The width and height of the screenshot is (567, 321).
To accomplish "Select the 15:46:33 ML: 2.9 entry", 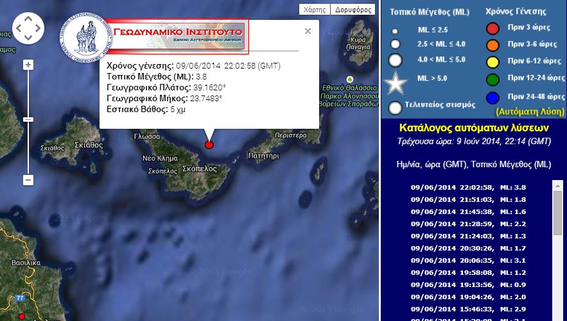I will click(468, 309).
